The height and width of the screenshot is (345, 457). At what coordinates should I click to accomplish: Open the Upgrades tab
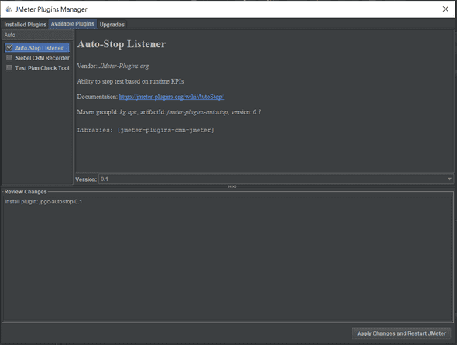tap(112, 25)
